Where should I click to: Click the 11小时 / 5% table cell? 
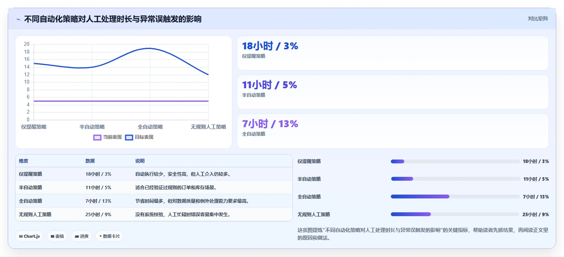(98, 188)
